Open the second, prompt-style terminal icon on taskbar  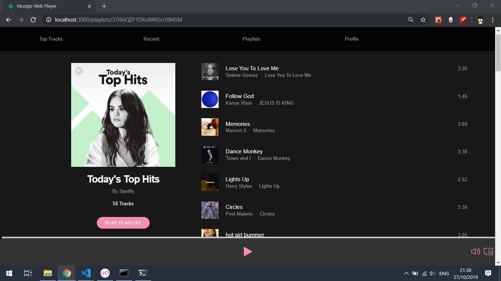tap(143, 273)
